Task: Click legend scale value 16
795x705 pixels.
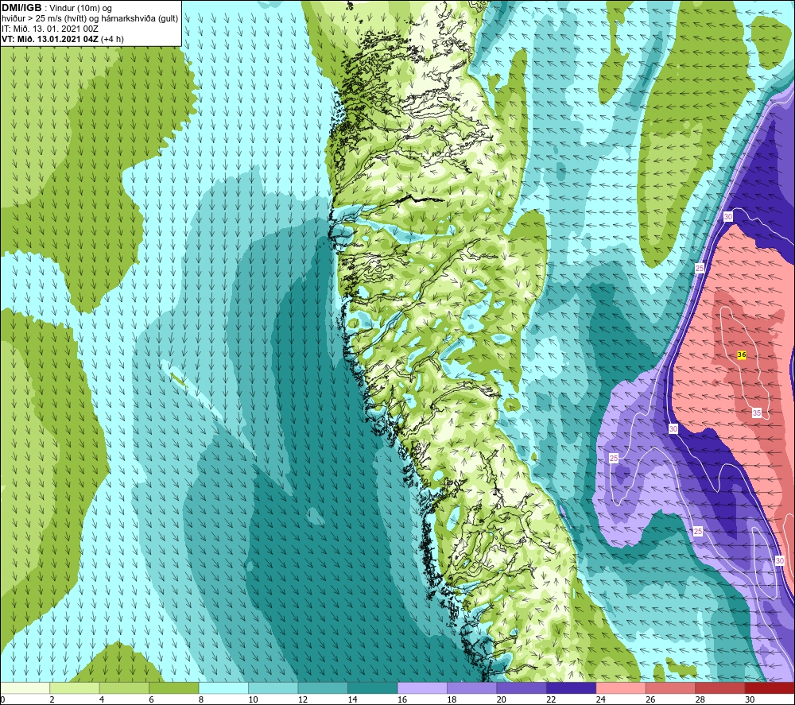Action: [402, 699]
